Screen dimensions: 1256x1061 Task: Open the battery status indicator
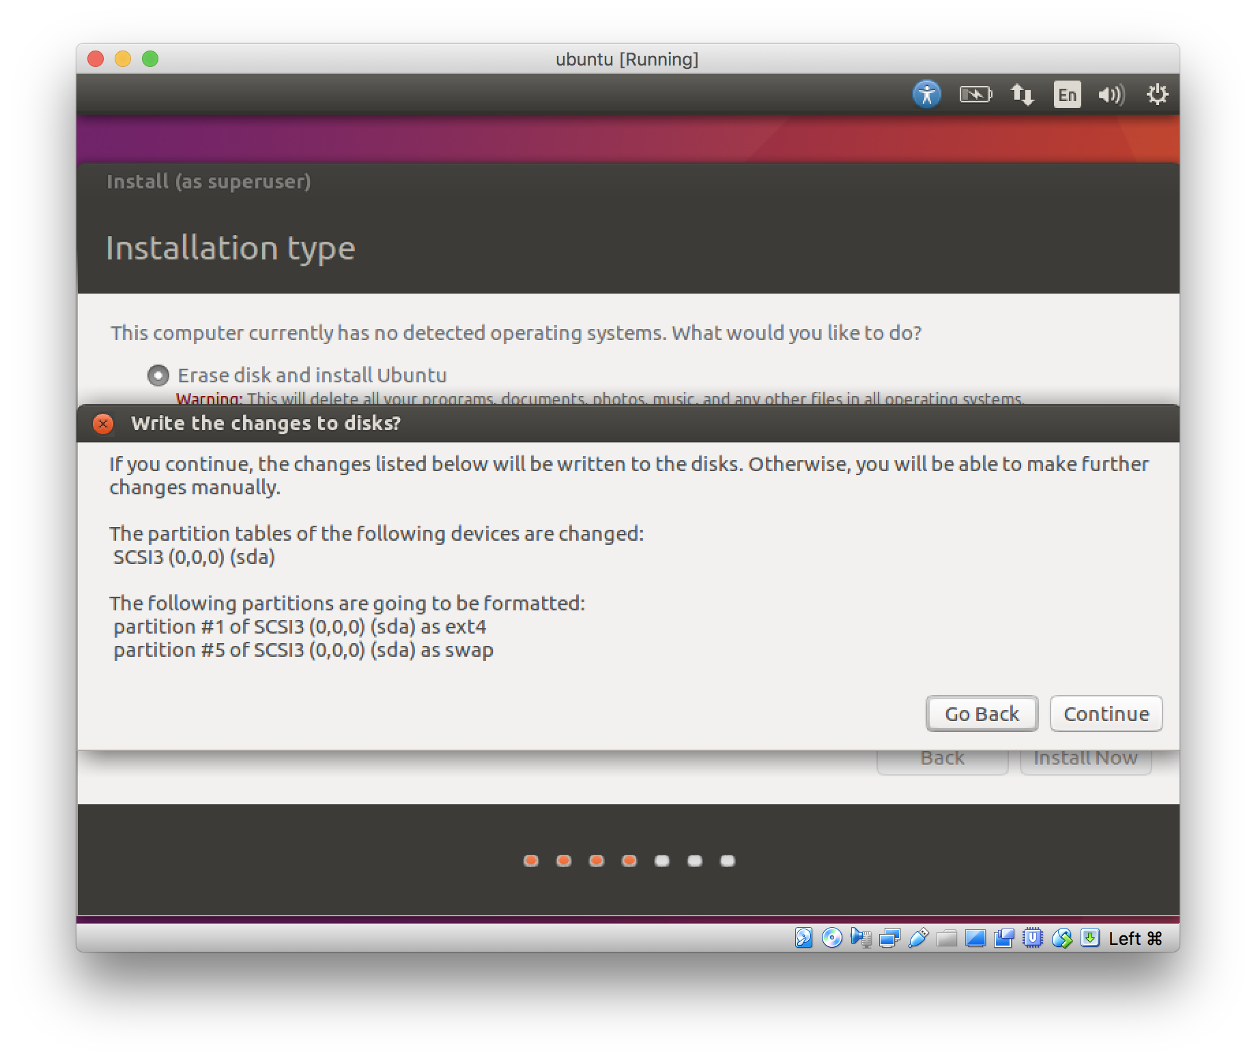[975, 94]
